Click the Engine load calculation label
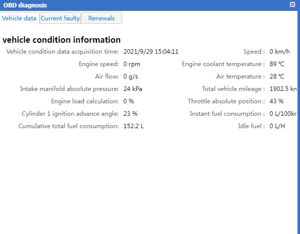300x234 pixels. [84, 101]
